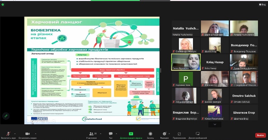Show next gallery page with down chevron
Screen dimensions: 268x140
tap(215, 125)
